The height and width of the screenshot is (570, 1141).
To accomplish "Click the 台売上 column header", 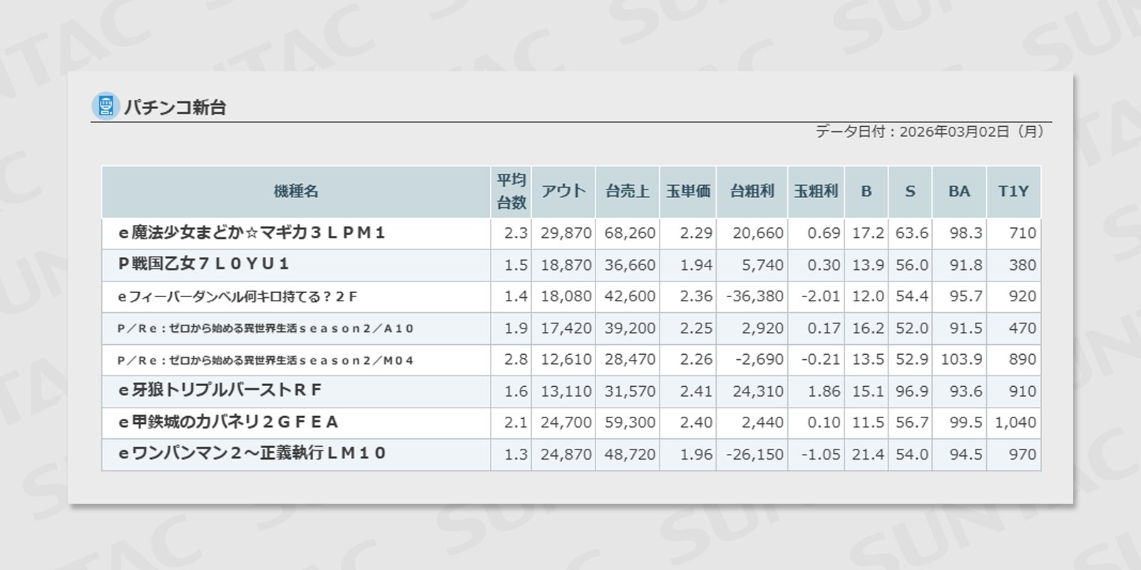I will tap(627, 192).
